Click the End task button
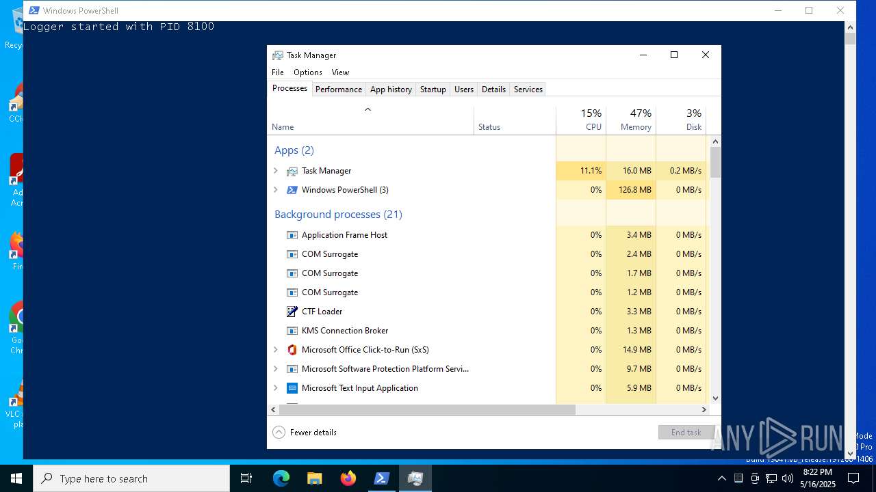The image size is (876, 492). pyautogui.click(x=686, y=433)
